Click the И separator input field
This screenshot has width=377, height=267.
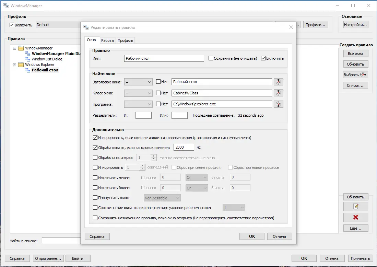coord(143,115)
